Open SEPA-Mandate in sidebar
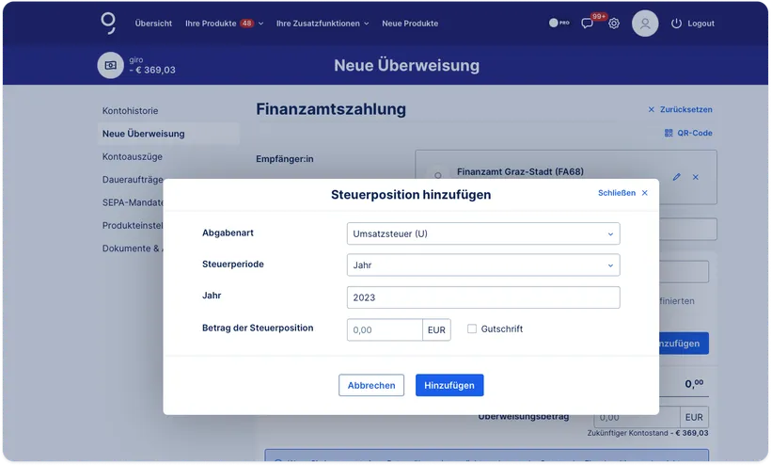 click(x=133, y=202)
